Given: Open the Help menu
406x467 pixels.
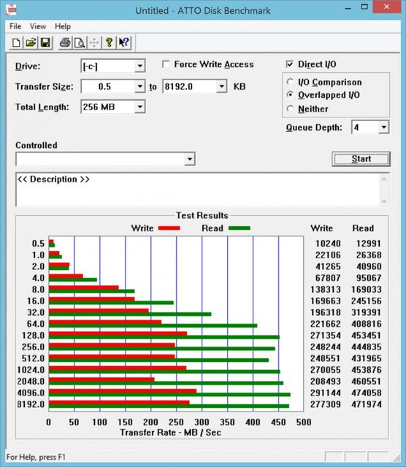Looking at the screenshot, I should pyautogui.click(x=63, y=26).
